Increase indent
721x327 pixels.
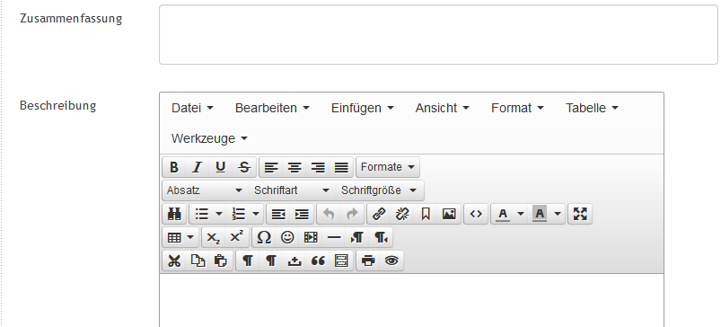302,214
